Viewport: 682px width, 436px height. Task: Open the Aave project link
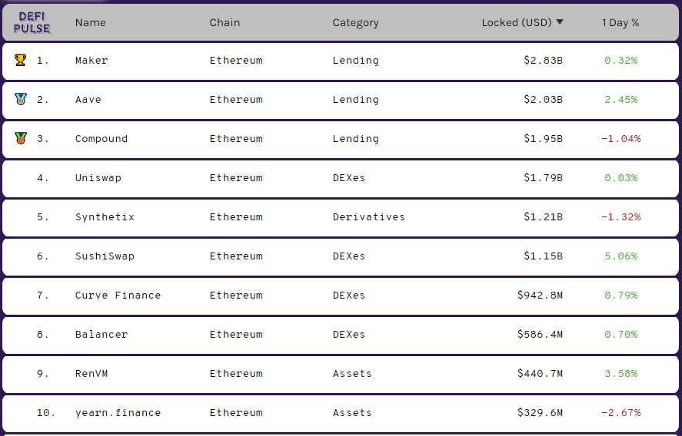click(88, 100)
